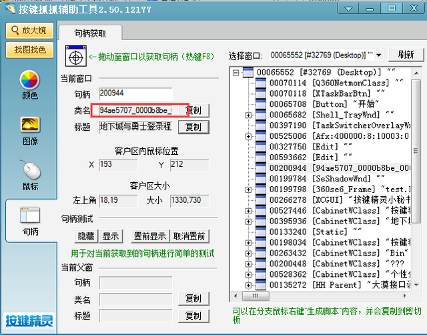Screen dimensions: 427x335
Task: Copy the current window class name
Action: (x=193, y=110)
